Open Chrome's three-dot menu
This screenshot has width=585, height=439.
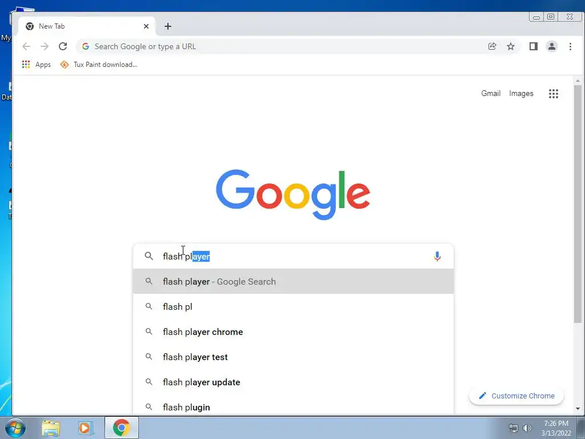[570, 46]
